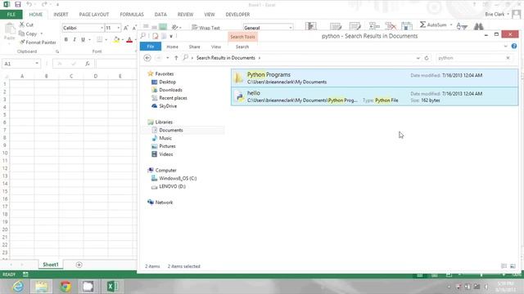Click the python search input field
Screen dimensions: 524x294
point(470,58)
